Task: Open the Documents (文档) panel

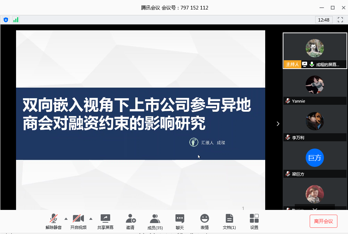Action: 229,219
